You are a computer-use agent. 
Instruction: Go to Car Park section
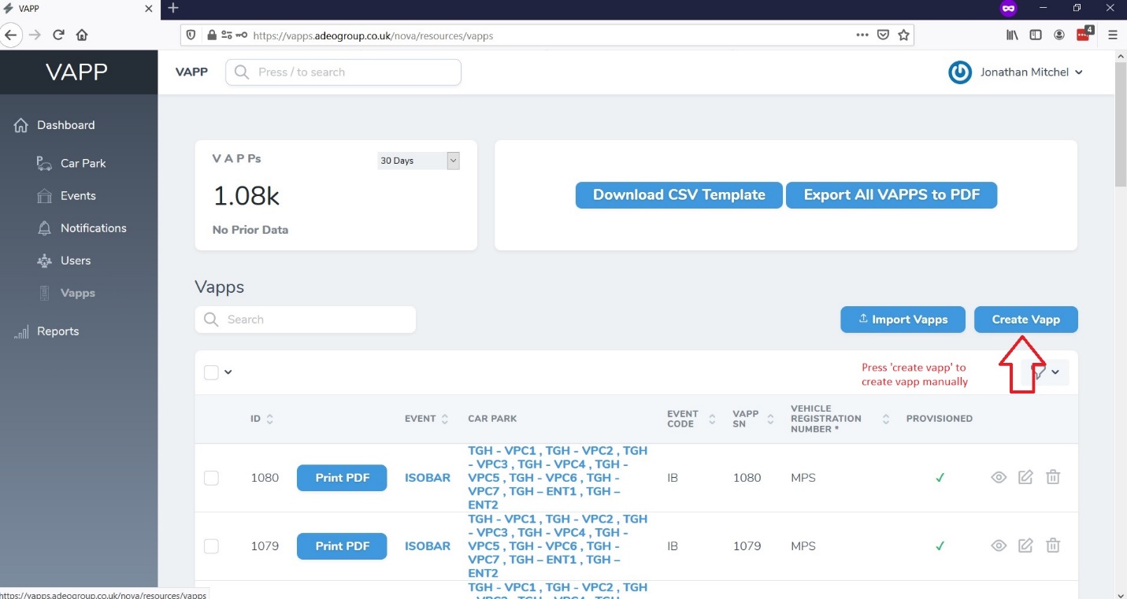(x=83, y=164)
